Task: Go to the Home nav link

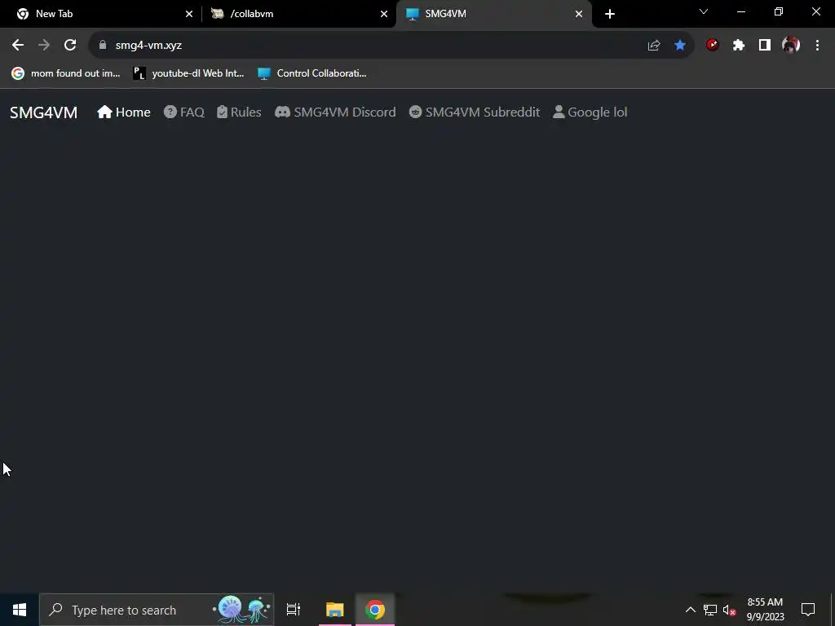Action: tap(124, 112)
